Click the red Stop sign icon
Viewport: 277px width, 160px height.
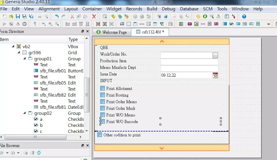tap(24, 24)
